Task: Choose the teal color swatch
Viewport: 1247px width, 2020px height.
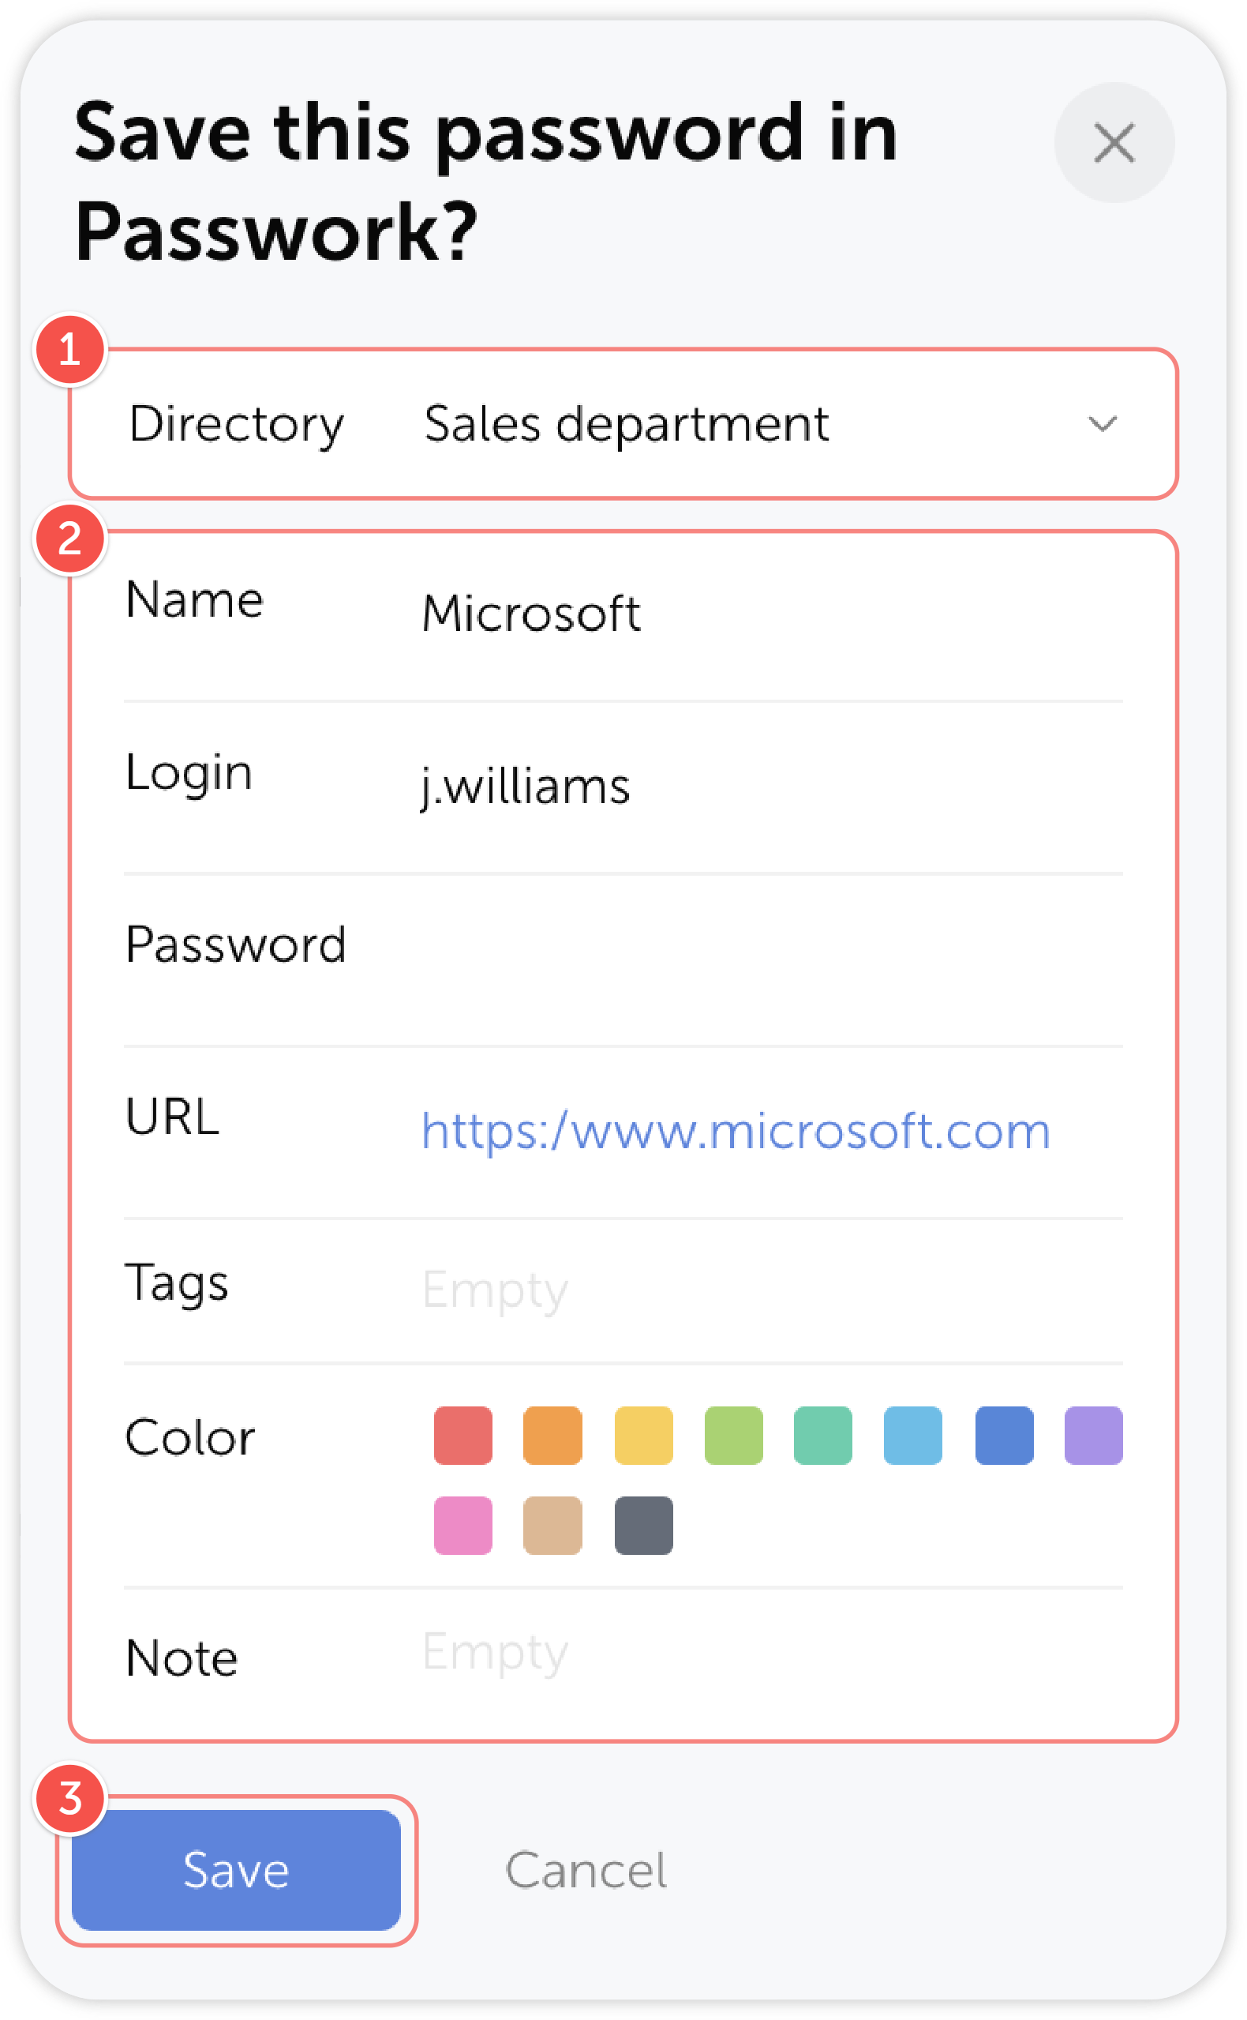Action: click(823, 1436)
